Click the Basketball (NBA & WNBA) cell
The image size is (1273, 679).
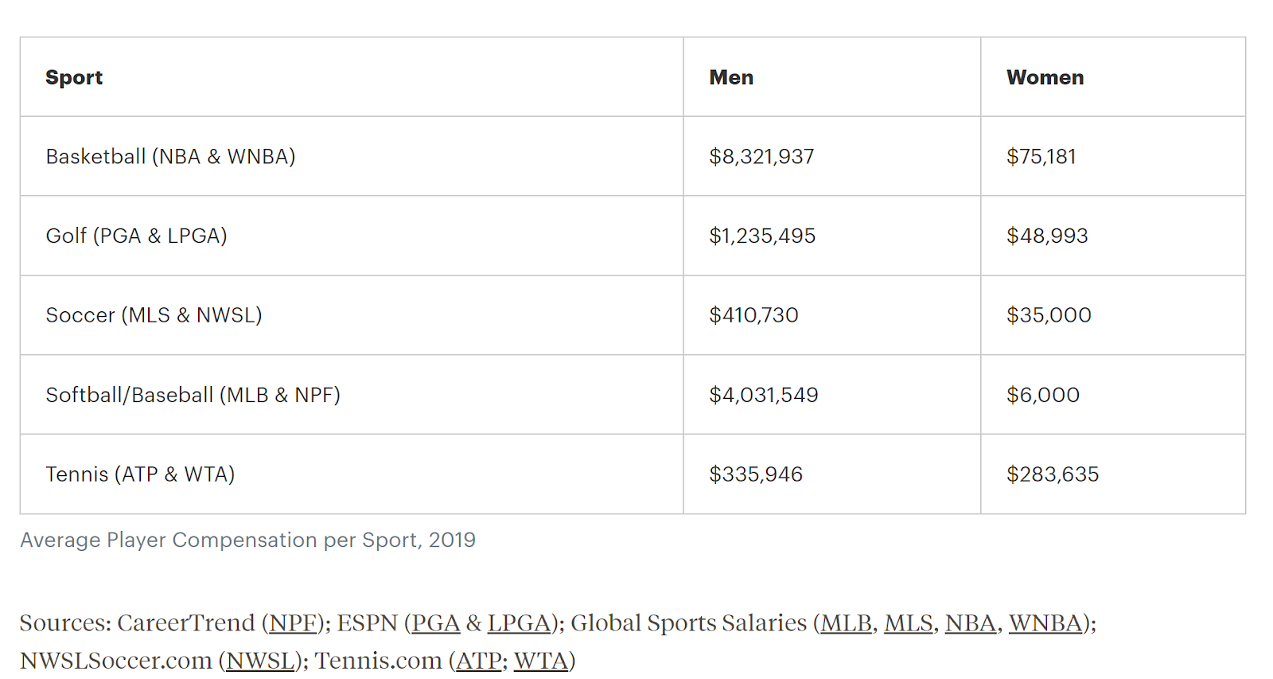click(x=170, y=157)
